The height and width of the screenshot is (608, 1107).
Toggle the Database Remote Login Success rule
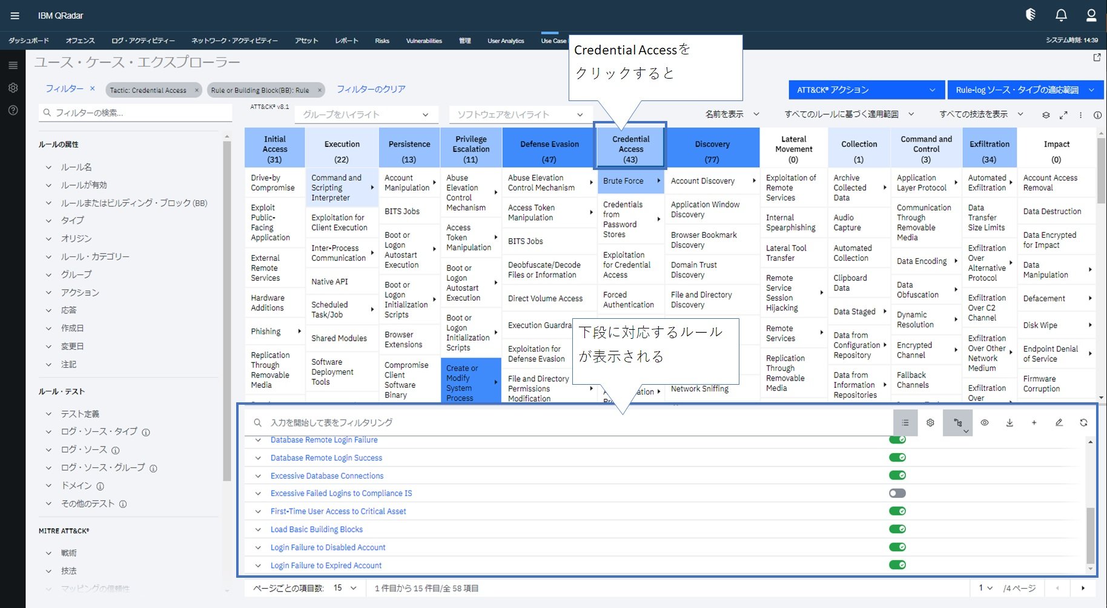[897, 458]
